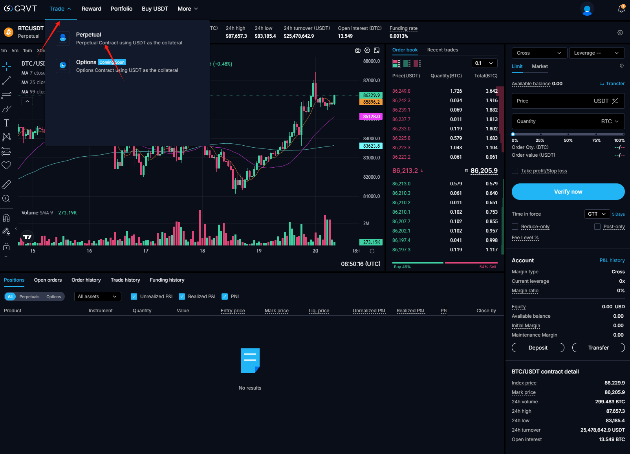
Task: Open the notifications bell
Action: click(621, 9)
